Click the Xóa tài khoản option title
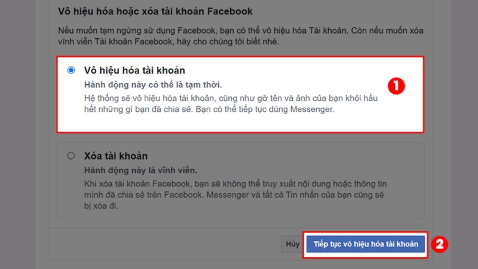478x269 pixels. [x=116, y=156]
